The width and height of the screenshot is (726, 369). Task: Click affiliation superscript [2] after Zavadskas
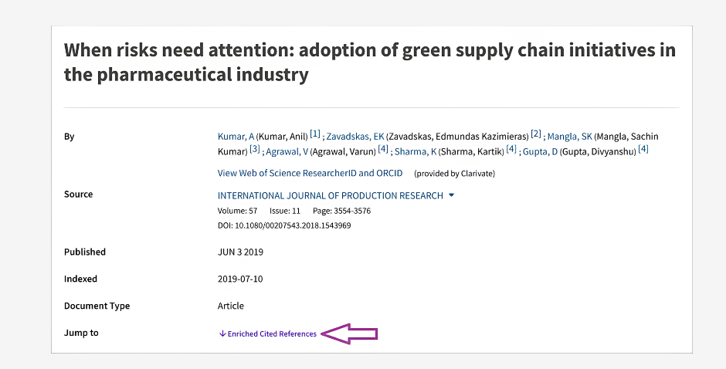click(536, 134)
